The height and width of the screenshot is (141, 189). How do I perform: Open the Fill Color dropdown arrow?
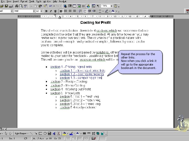pyautogui.click(x=67, y=133)
